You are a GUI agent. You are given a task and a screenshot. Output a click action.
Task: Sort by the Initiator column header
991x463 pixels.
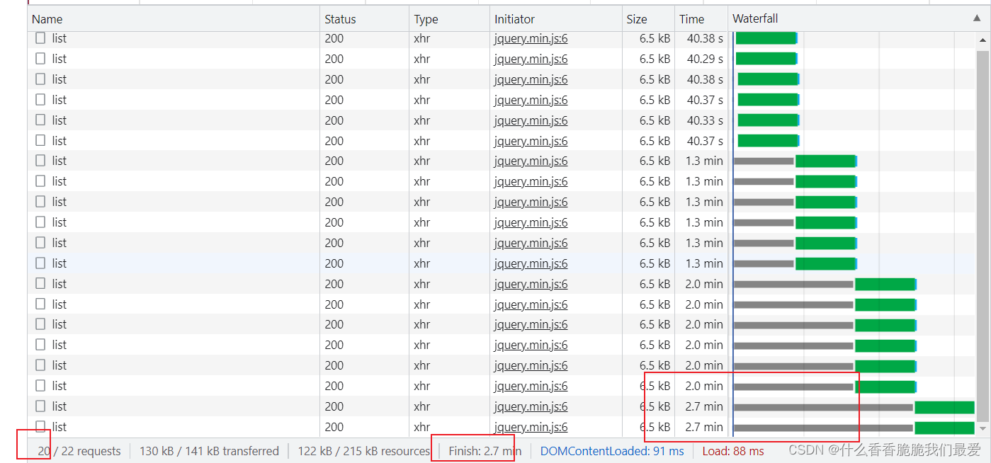pos(514,19)
